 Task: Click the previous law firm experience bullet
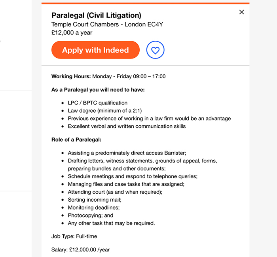(x=149, y=119)
